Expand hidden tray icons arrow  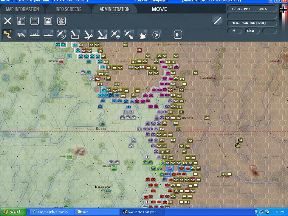256,212
